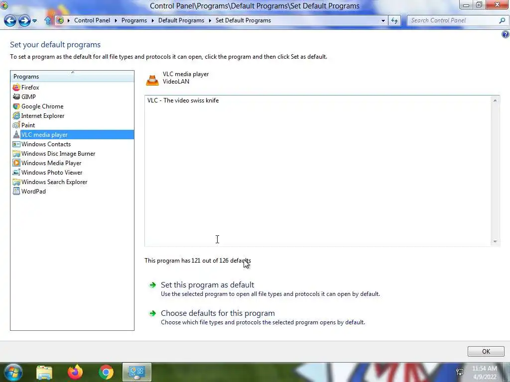
Task: Launch Google Chrome from the taskbar
Action: [106, 372]
